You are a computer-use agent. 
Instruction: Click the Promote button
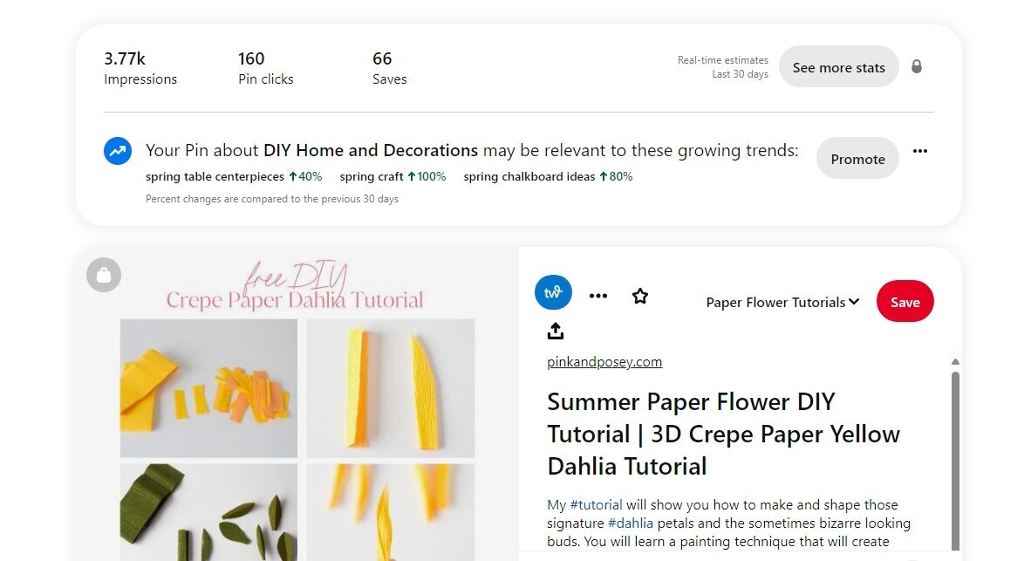pyautogui.click(x=857, y=159)
